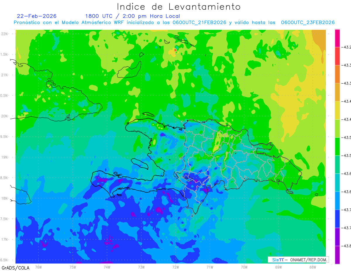The image size is (351, 271).
Task: Click the 7.5N latitude axis label
Action: (x=4, y=219)
